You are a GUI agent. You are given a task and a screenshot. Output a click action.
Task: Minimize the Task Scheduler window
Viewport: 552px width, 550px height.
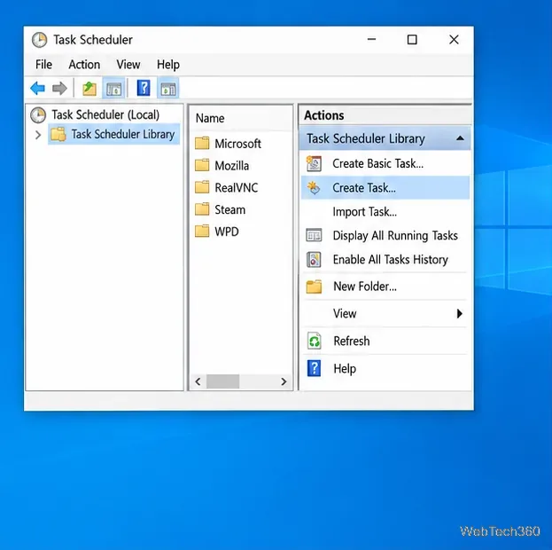point(372,40)
